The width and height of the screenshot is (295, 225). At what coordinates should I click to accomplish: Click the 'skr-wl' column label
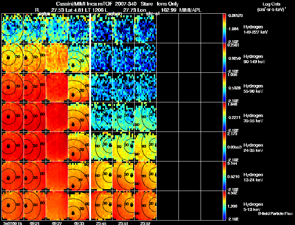[153, 14]
